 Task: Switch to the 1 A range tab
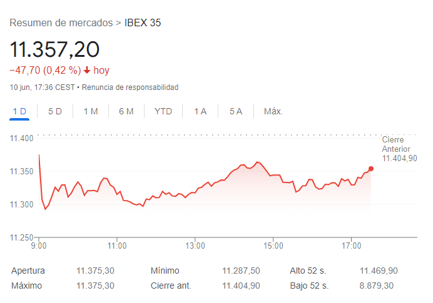[200, 111]
